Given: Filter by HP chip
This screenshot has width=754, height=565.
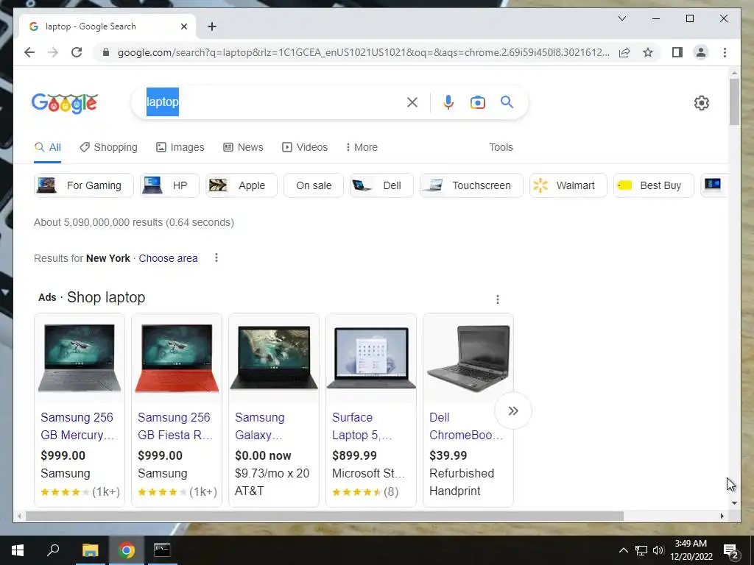Looking at the screenshot, I should pyautogui.click(x=169, y=185).
